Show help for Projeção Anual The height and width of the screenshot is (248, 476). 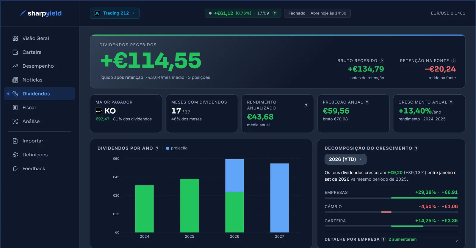pos(367,102)
